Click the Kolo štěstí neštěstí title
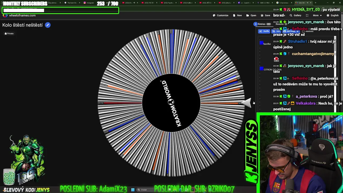Screen dimensions: 343x193 (x=23, y=25)
